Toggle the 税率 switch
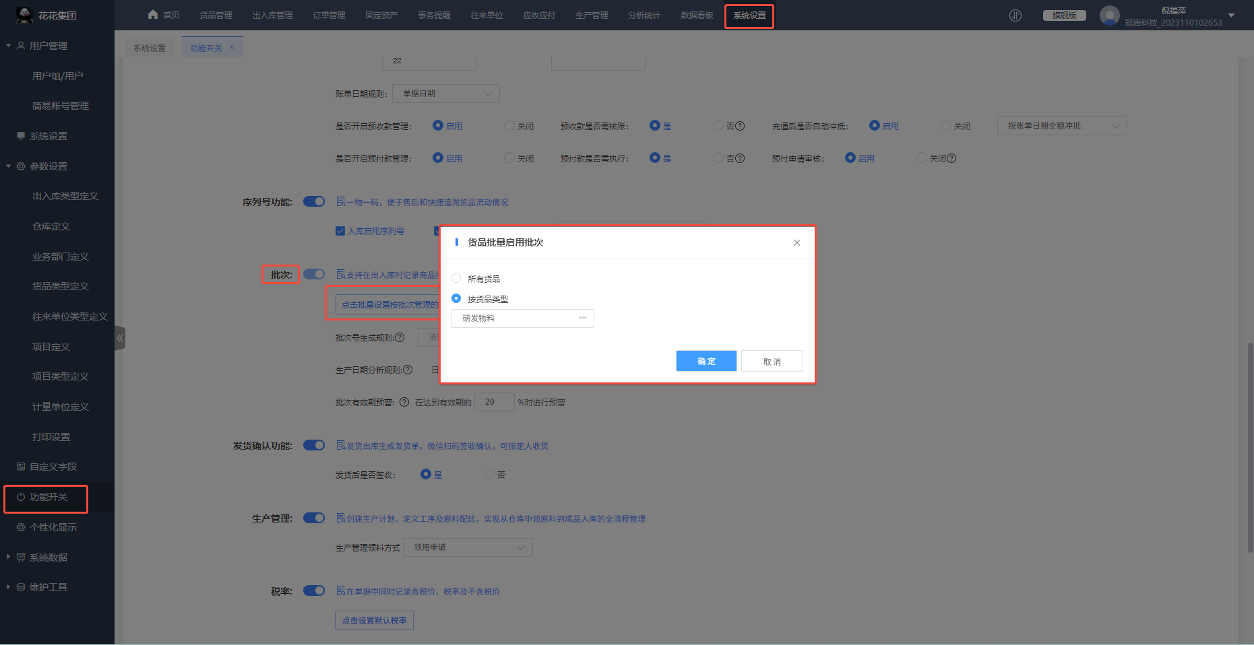1254x645 pixels. click(314, 590)
